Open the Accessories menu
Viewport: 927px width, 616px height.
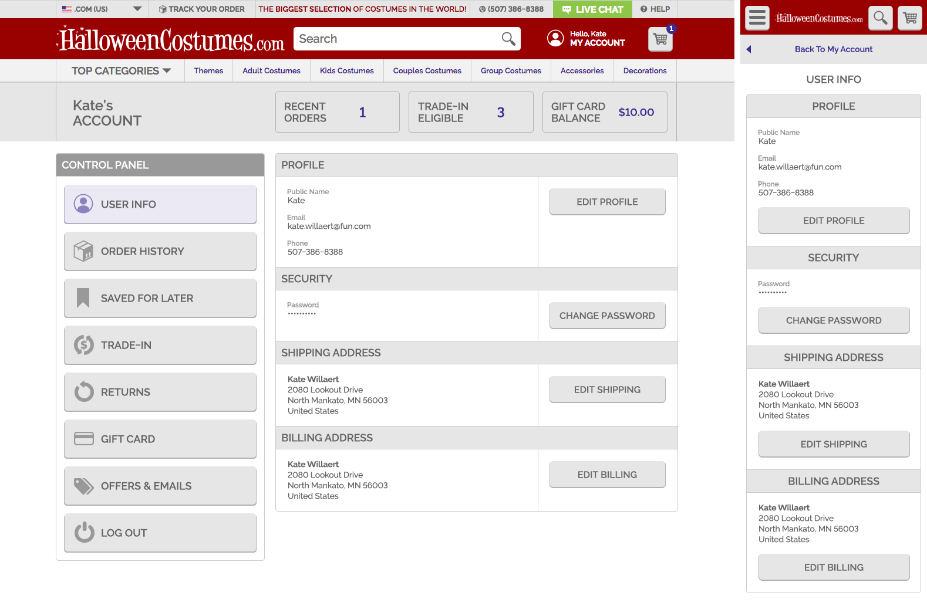[582, 70]
